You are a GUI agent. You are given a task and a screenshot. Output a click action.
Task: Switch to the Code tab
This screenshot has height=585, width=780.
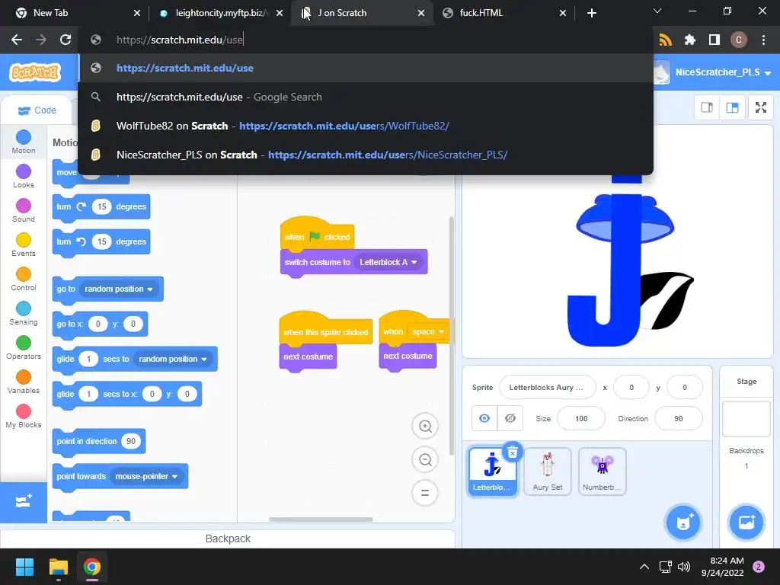[x=37, y=110]
